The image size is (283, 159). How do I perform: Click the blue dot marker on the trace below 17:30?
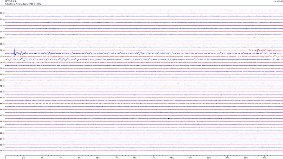point(169,118)
